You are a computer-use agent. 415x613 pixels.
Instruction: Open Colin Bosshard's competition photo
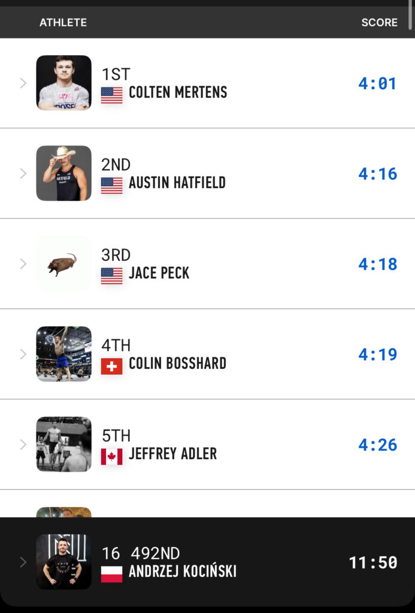[63, 354]
